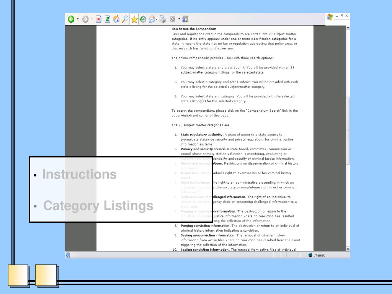Click the vertical scrollbar thumb

point(348,131)
